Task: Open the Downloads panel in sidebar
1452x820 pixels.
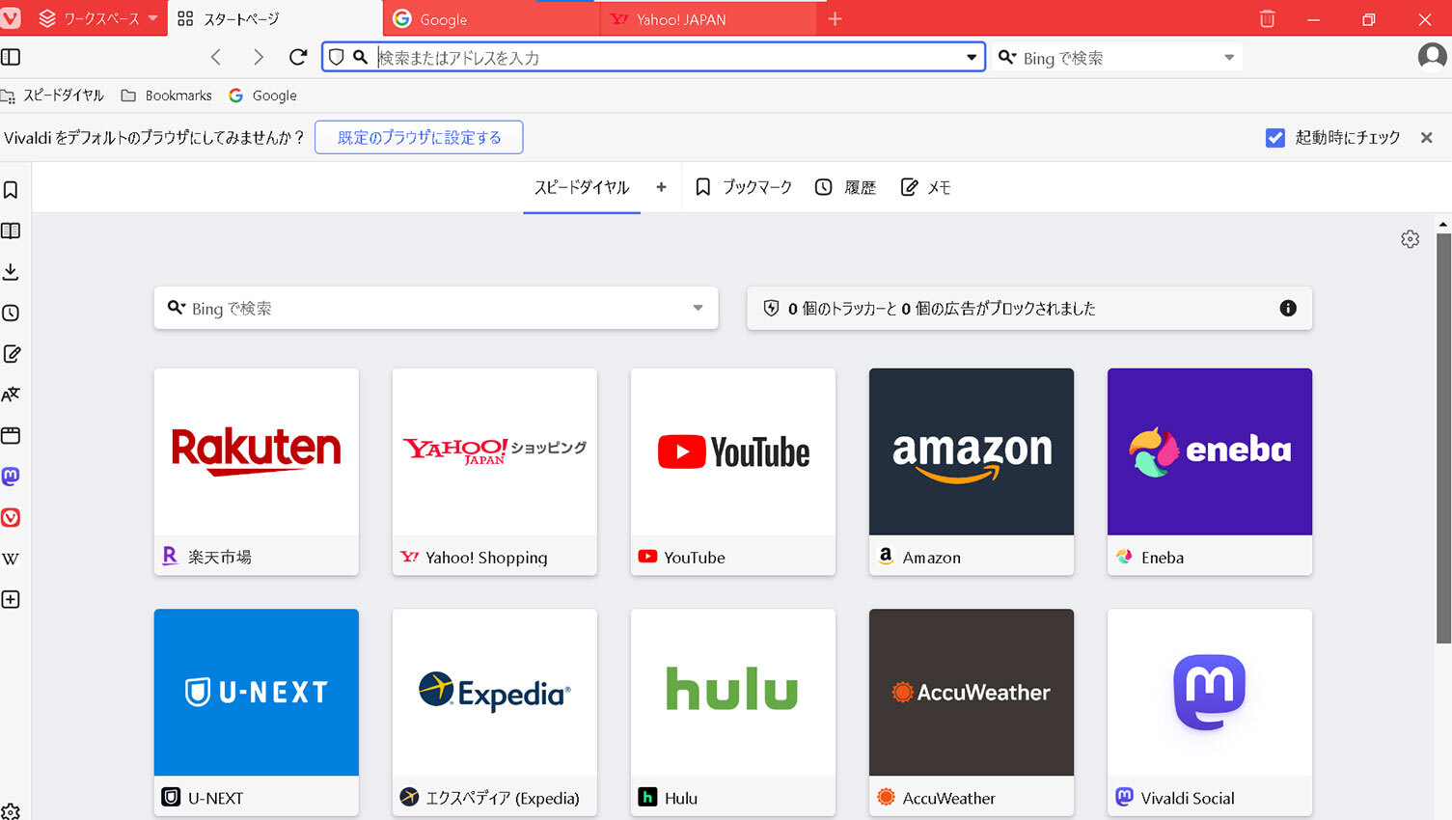Action: pos(11,272)
